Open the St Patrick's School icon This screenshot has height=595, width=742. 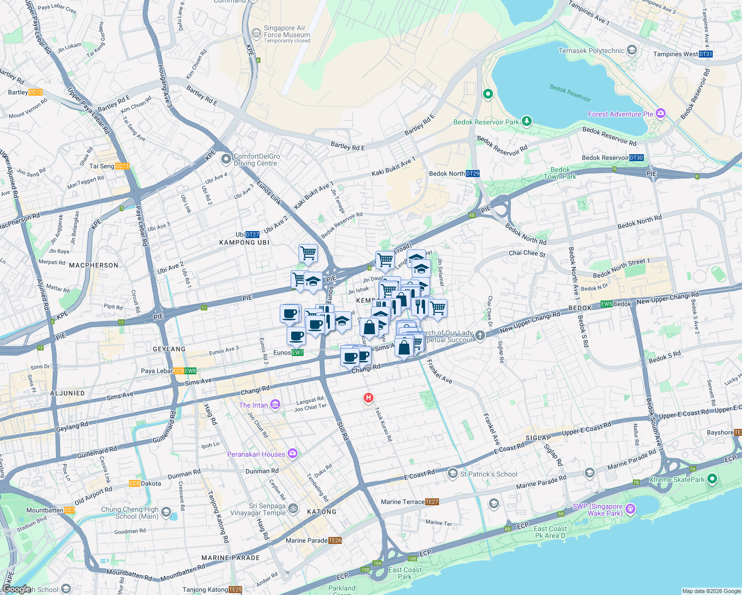[452, 474]
